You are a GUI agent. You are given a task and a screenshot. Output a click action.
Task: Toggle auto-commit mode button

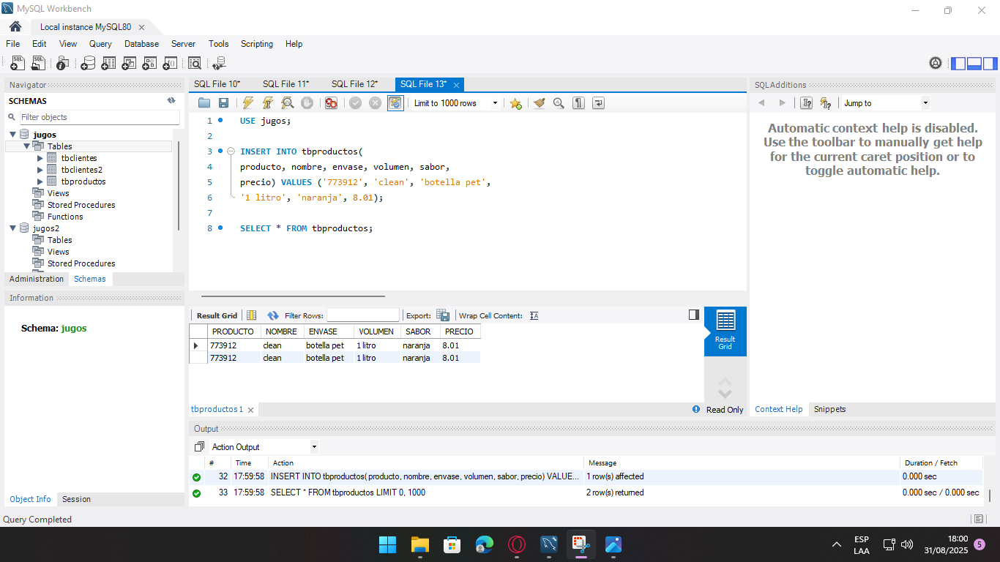tap(395, 103)
